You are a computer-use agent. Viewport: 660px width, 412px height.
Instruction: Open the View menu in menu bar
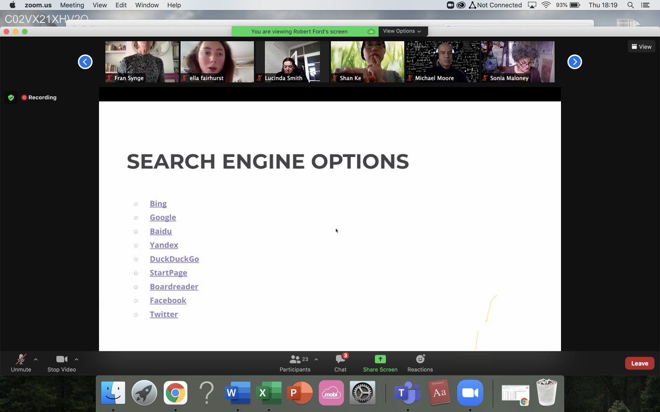[x=100, y=5]
